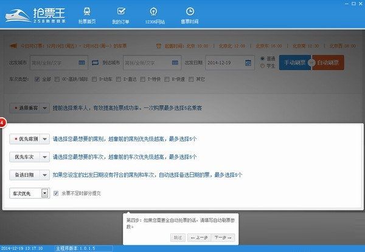Viewport: 365px width, 252px height.
Task: Click the 出发日期 date field
Action: tap(229, 63)
